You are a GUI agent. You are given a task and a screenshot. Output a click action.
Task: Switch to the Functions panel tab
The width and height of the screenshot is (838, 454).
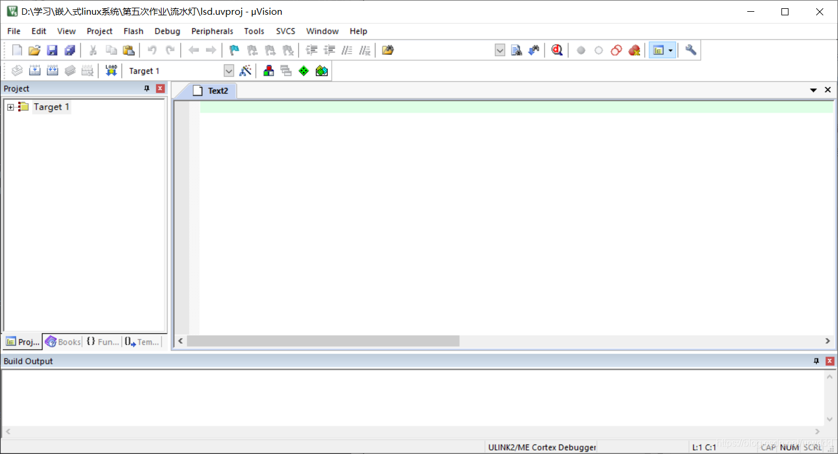[102, 342]
